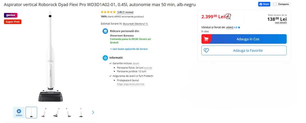Click Alege asigurarea potrivita link
The width and height of the screenshot is (306, 123).
click(x=131, y=84)
